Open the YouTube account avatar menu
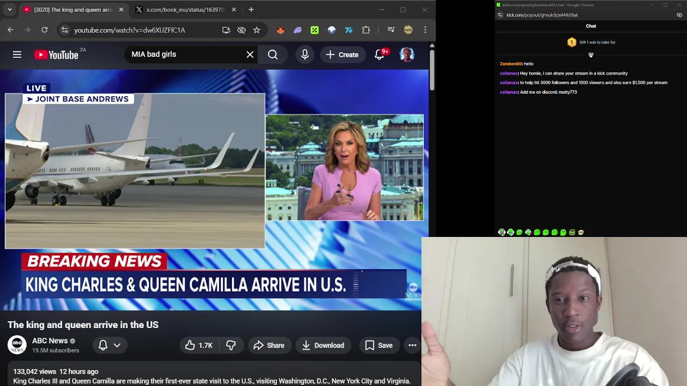Viewport: 687px width, 386px height. (x=407, y=55)
